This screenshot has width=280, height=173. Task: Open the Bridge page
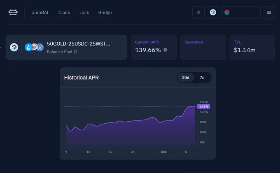coord(105,12)
